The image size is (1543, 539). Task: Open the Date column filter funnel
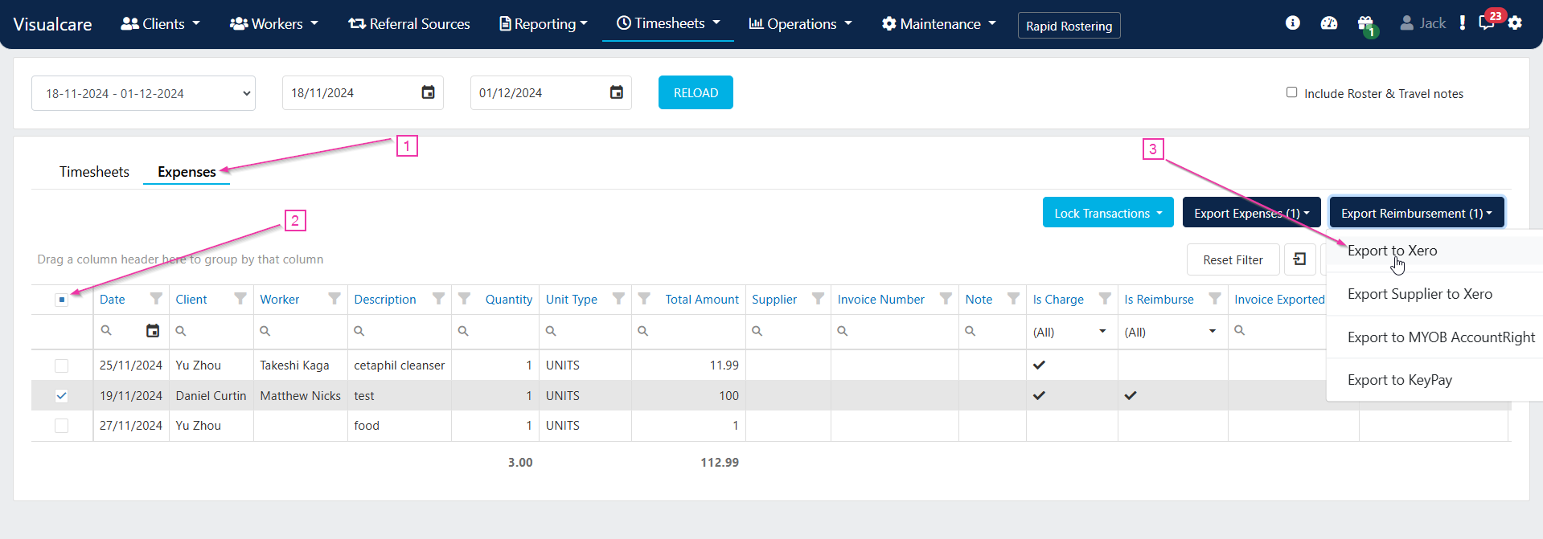pos(156,299)
